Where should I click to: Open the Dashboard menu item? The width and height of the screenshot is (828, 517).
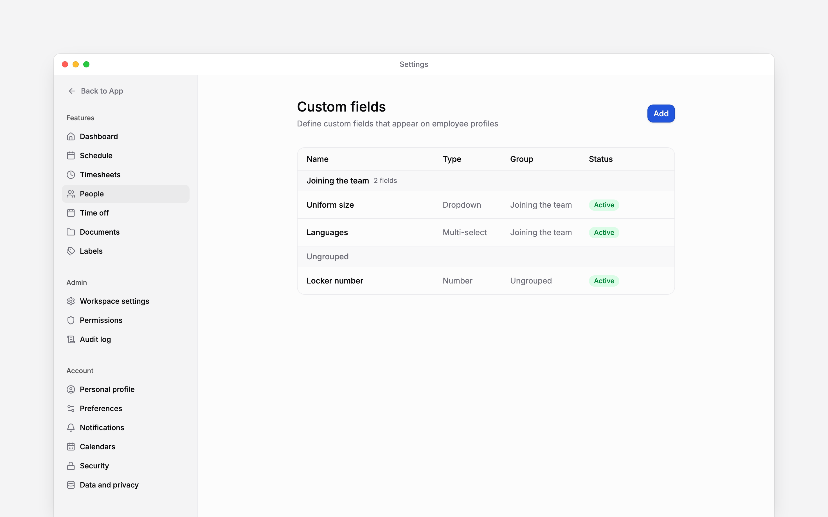pyautogui.click(x=125, y=137)
